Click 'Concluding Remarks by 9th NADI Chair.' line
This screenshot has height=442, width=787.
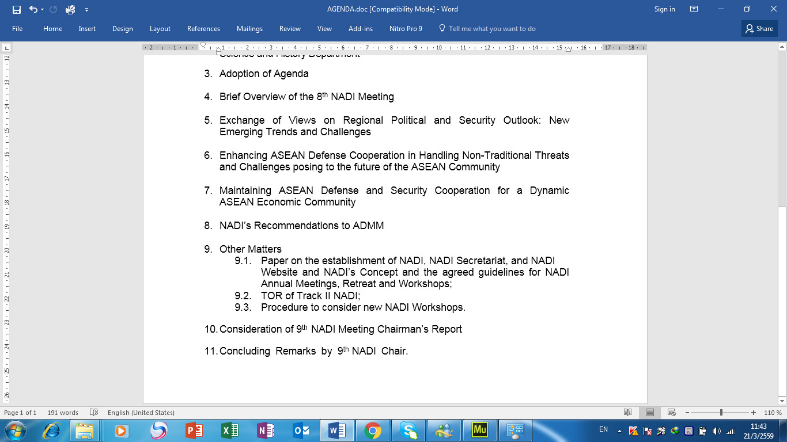(313, 351)
